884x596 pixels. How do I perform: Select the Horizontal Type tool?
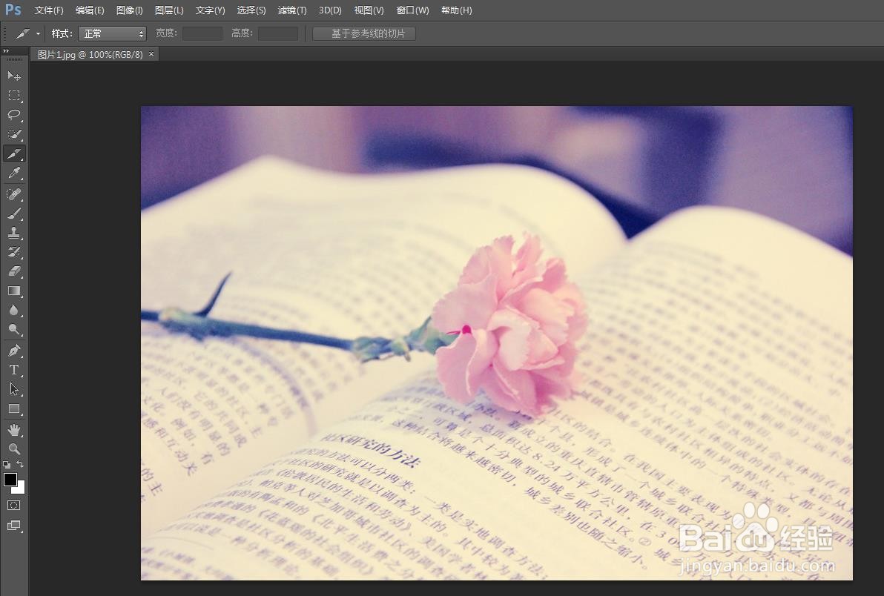click(x=14, y=370)
